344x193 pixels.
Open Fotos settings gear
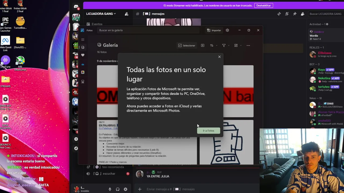(x=227, y=30)
